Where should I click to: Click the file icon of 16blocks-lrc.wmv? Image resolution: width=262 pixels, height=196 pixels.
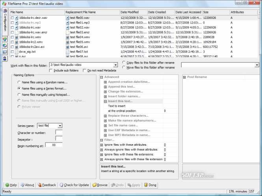pos(17,37)
